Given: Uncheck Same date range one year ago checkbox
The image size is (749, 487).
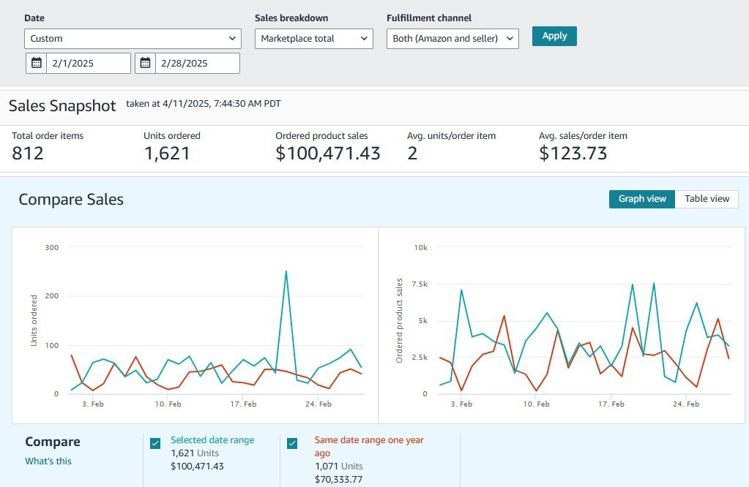Looking at the screenshot, I should [292, 443].
